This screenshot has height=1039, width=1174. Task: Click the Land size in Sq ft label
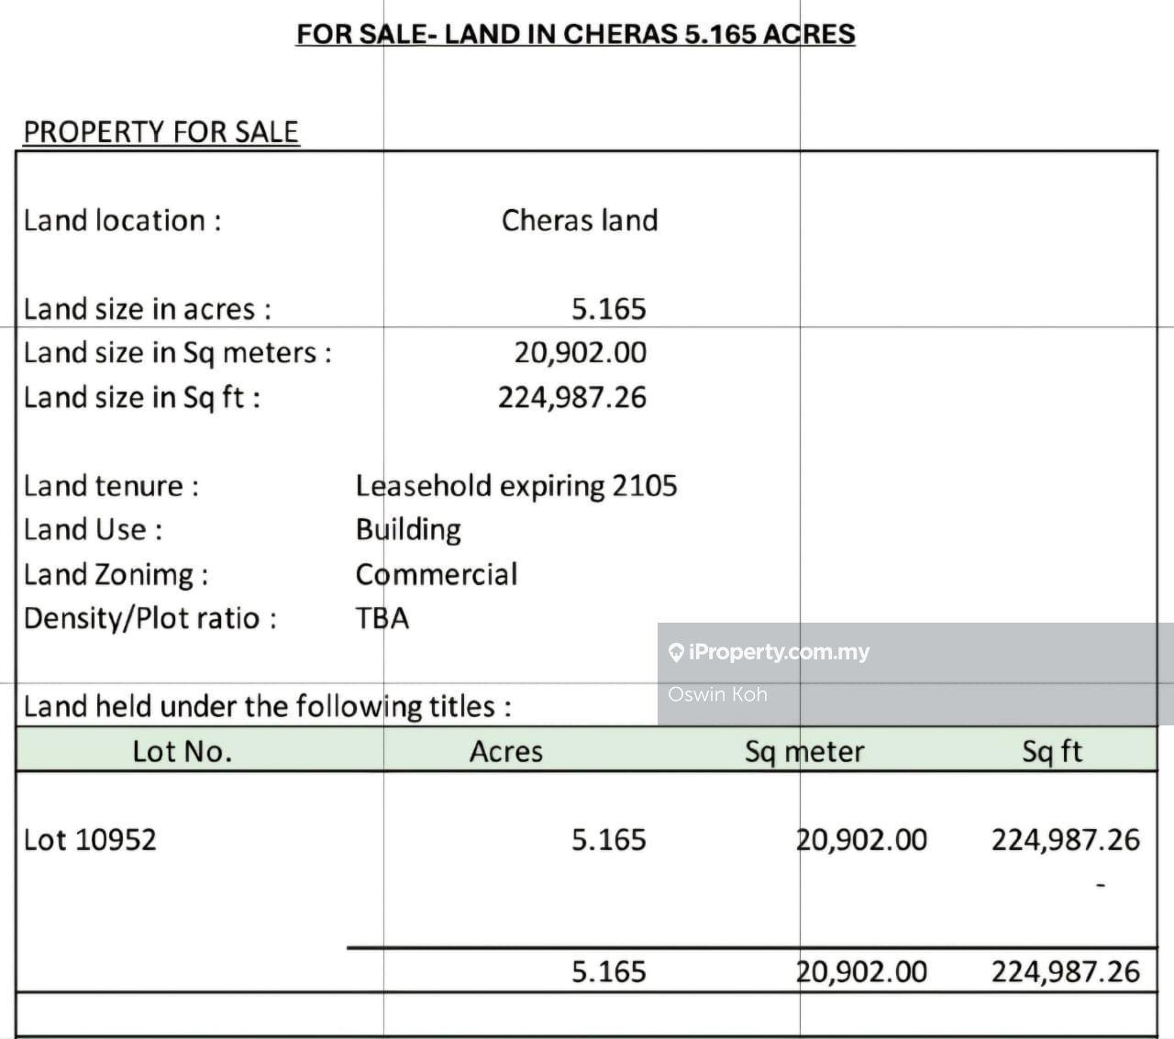(x=142, y=397)
